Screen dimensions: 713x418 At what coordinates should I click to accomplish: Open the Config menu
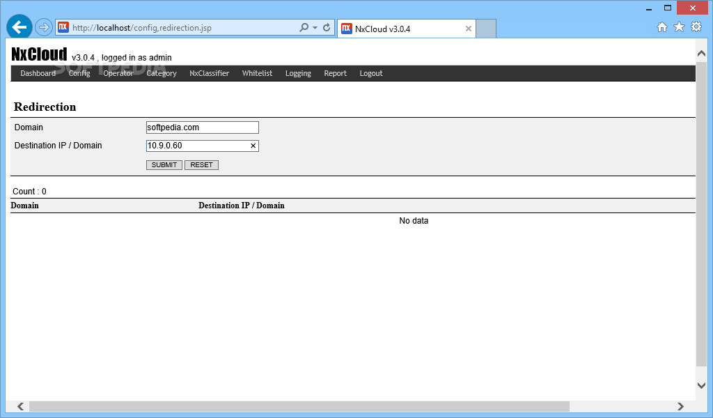click(79, 73)
